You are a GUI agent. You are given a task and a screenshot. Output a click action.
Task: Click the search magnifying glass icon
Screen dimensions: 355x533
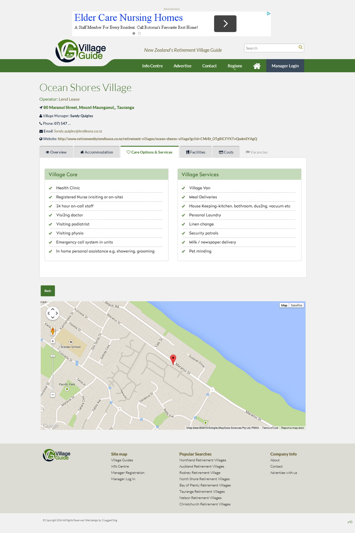pyautogui.click(x=300, y=48)
